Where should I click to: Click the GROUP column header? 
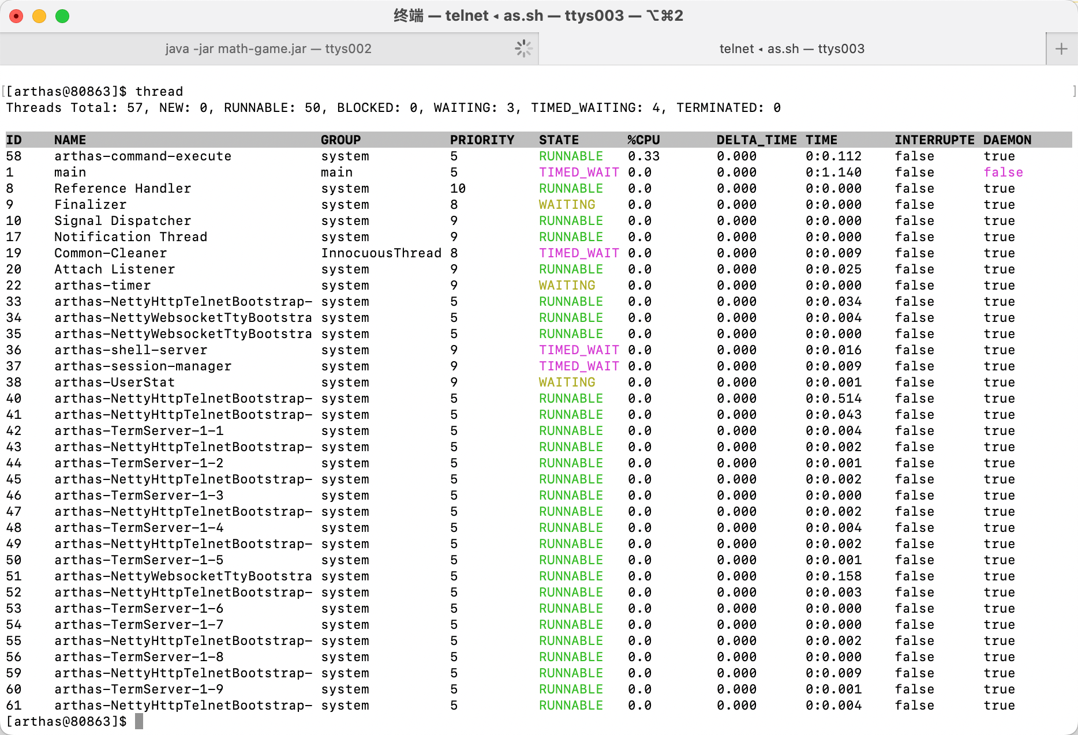click(340, 140)
